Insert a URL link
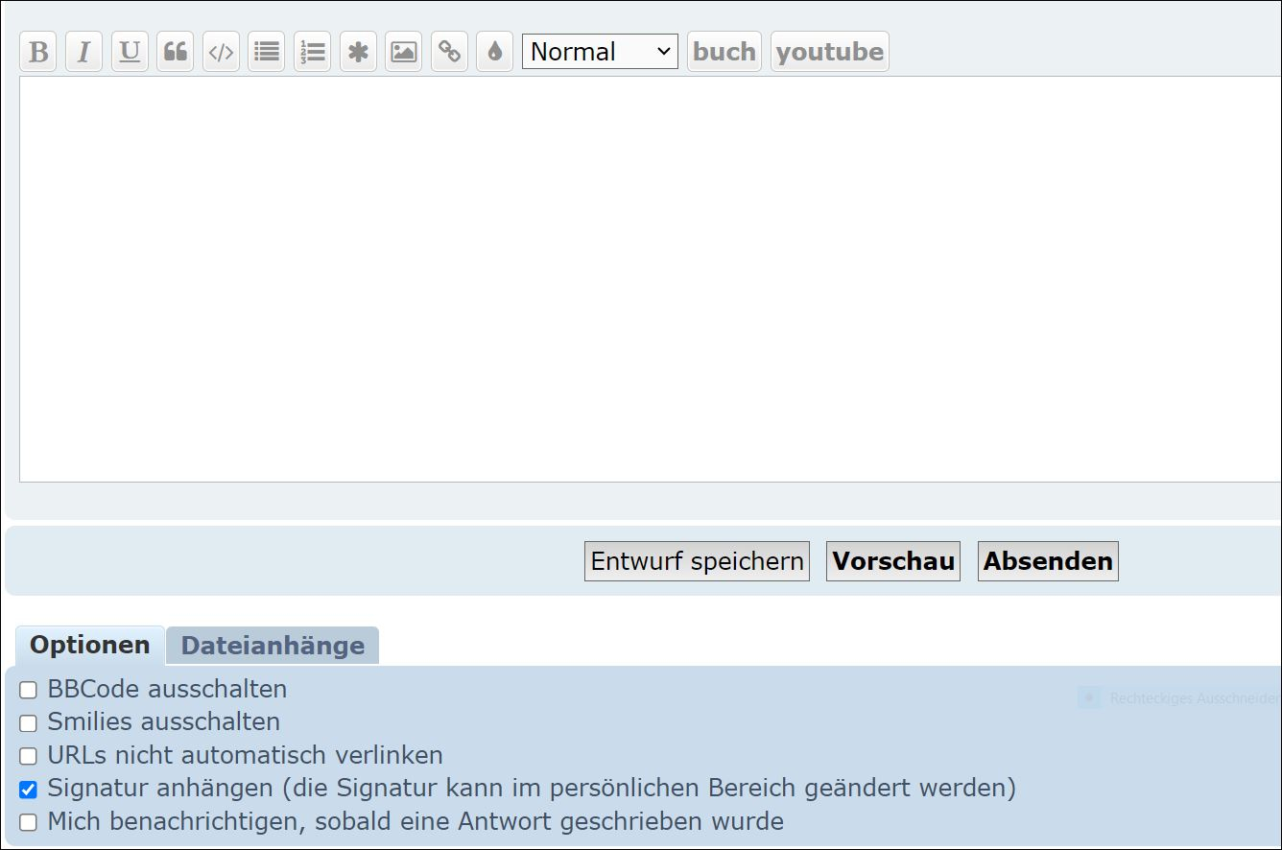Viewport: 1282px width, 850px height. pos(449,52)
